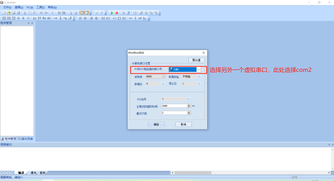This screenshot has height=181, width=334.
Task: Close the 信息输出 panel
Action: click(x=332, y=144)
